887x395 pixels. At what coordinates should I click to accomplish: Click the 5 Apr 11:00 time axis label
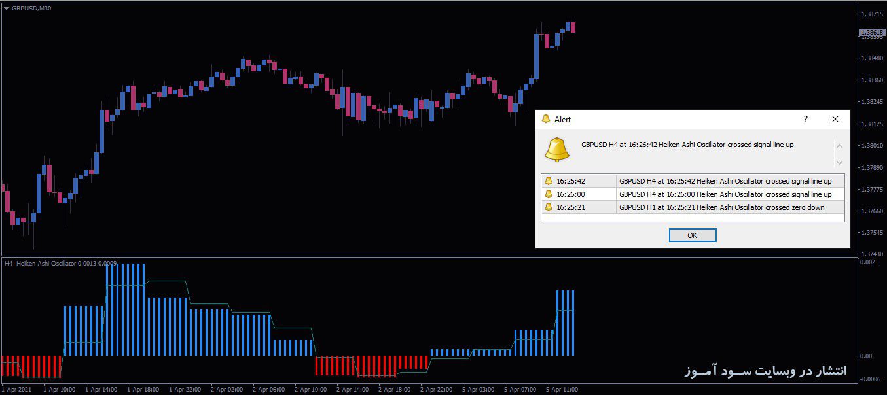click(562, 390)
